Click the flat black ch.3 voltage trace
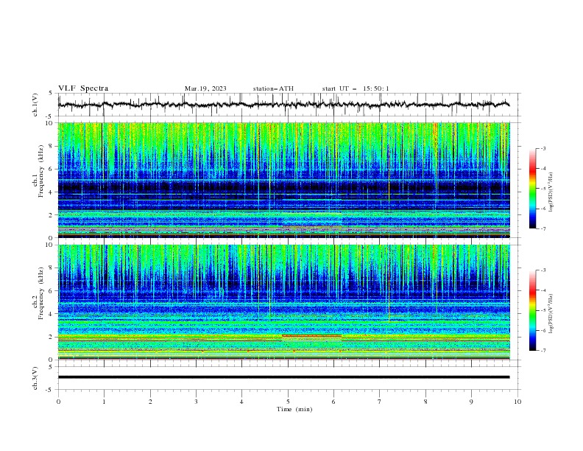This screenshot has height=451, width=583. tap(283, 377)
